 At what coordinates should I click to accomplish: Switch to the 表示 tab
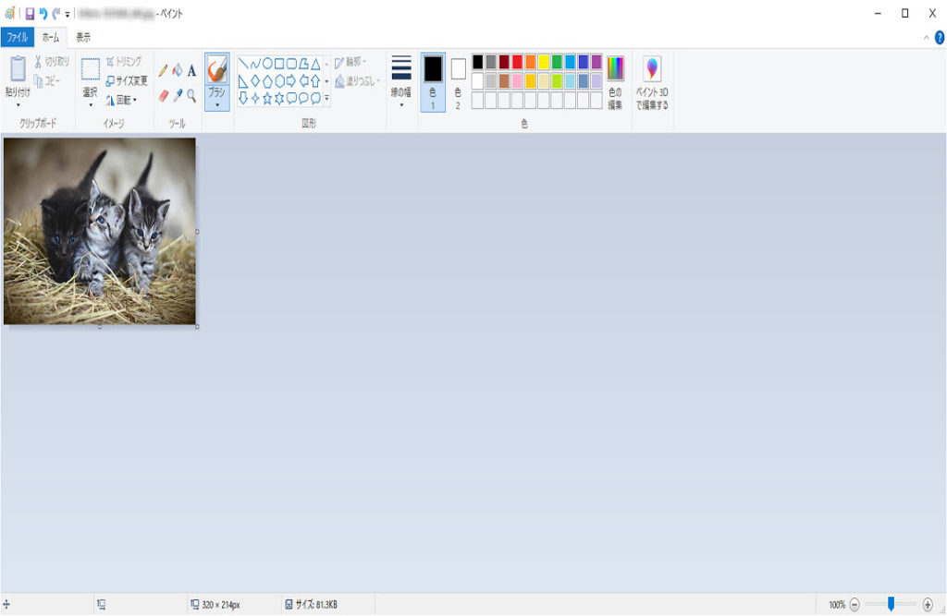(x=83, y=38)
